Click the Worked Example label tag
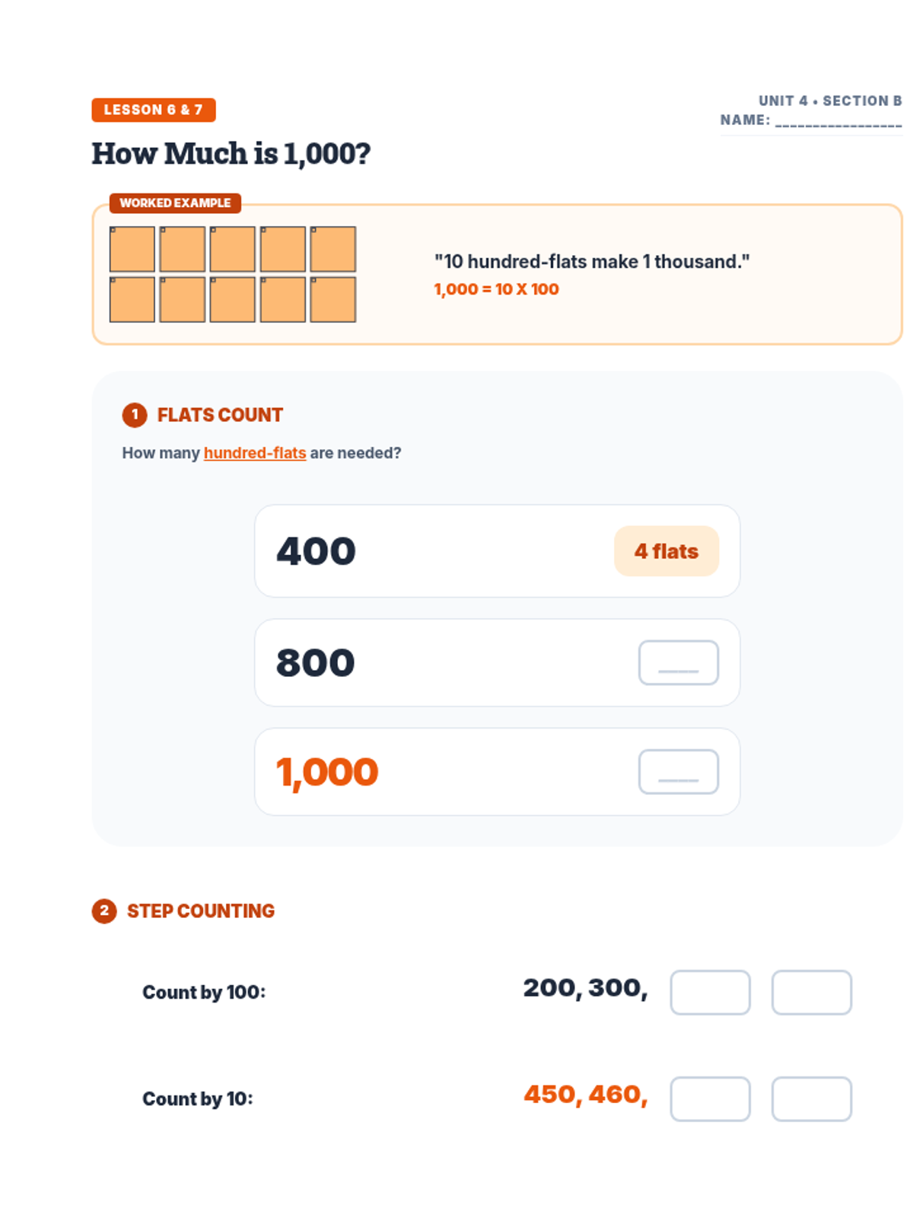The image size is (913, 1218). pos(175,203)
